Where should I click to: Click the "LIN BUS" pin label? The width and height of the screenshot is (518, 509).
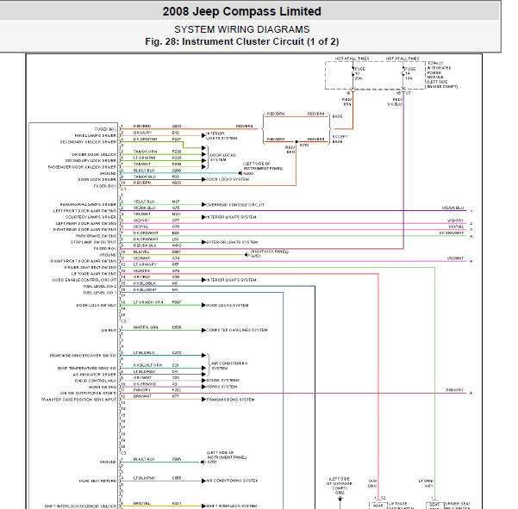[x=109, y=331]
